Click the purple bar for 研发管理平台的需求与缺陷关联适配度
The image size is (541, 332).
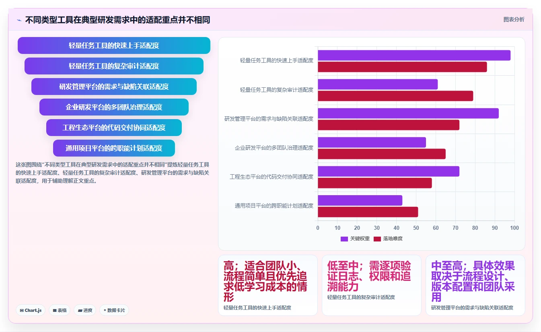coord(408,113)
